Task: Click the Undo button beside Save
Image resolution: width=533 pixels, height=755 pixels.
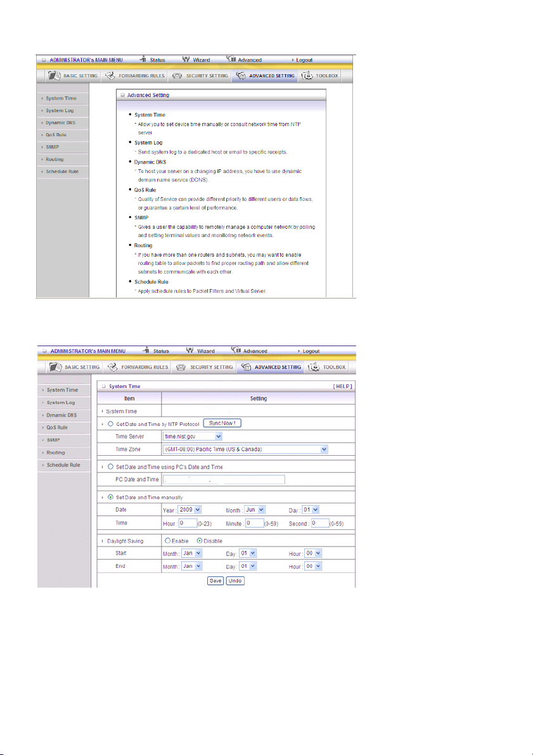Action: 235,581
